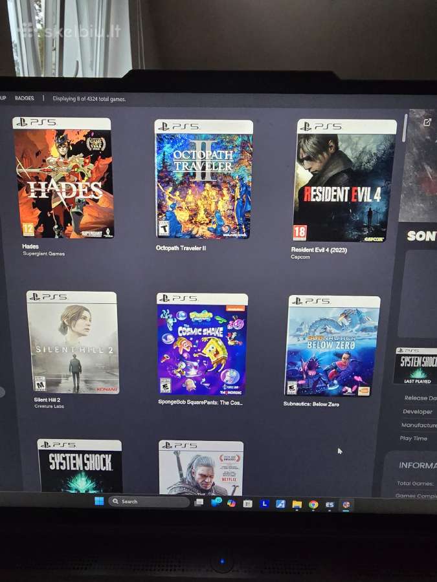
Task: Launch Copilot from the taskbar
Action: tap(232, 503)
